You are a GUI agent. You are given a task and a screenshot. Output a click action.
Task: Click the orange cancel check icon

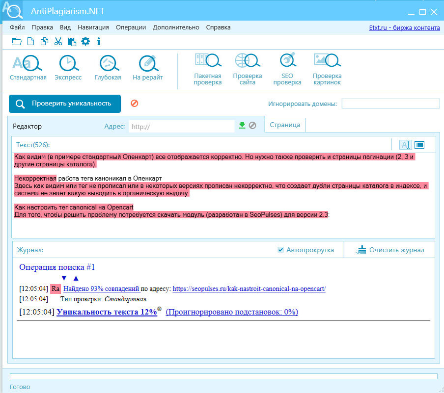coord(135,103)
